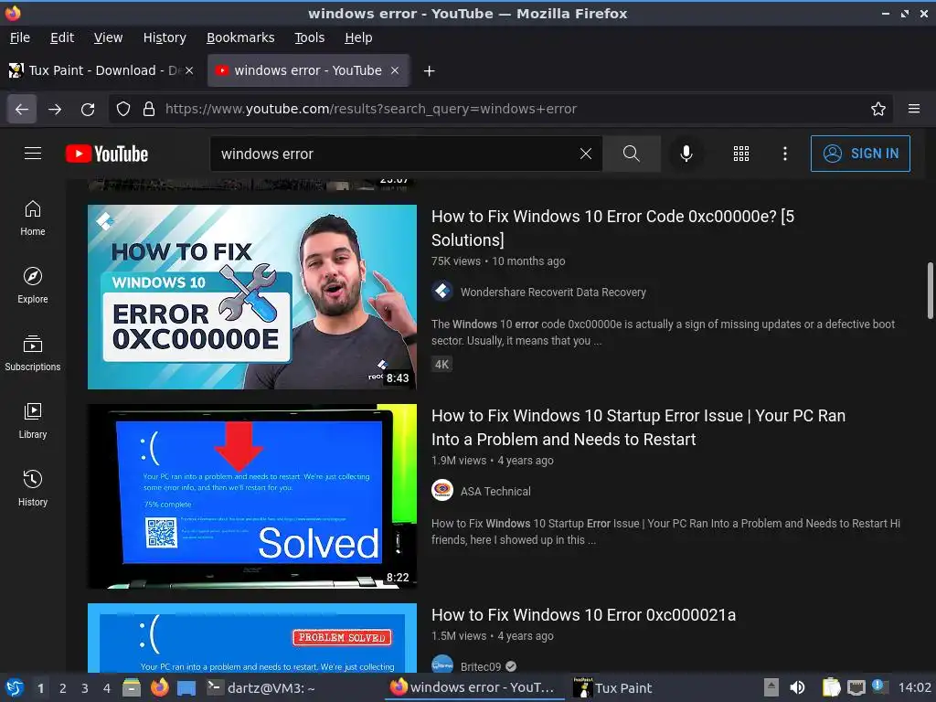936x702 pixels.
Task: Clear the YouTube search box text
Action: (586, 154)
